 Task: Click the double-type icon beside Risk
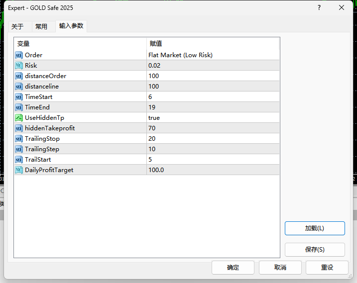(x=19, y=66)
